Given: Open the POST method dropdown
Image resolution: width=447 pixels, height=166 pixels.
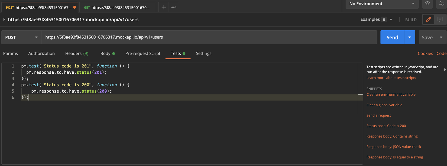Looking at the screenshot, I should click(x=21, y=37).
